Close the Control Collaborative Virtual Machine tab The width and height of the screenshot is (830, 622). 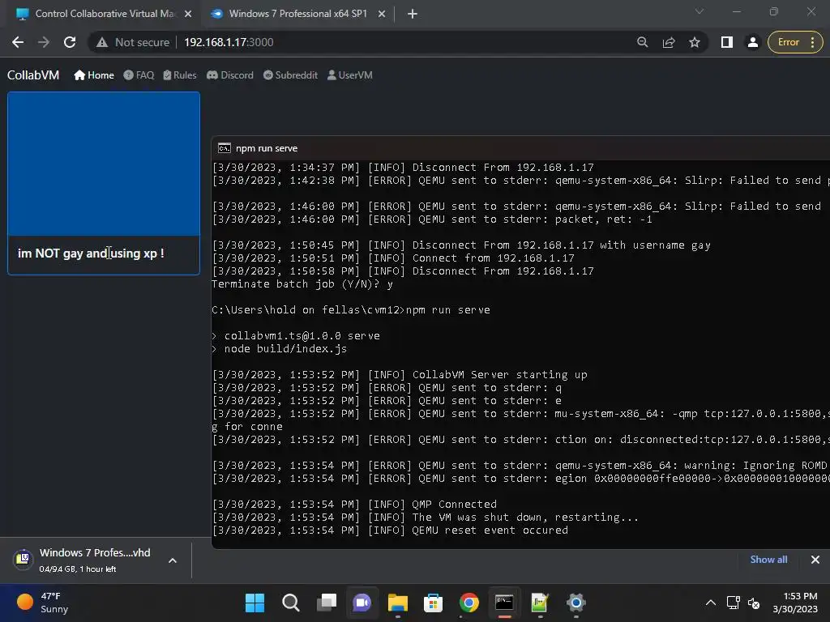coord(188,15)
